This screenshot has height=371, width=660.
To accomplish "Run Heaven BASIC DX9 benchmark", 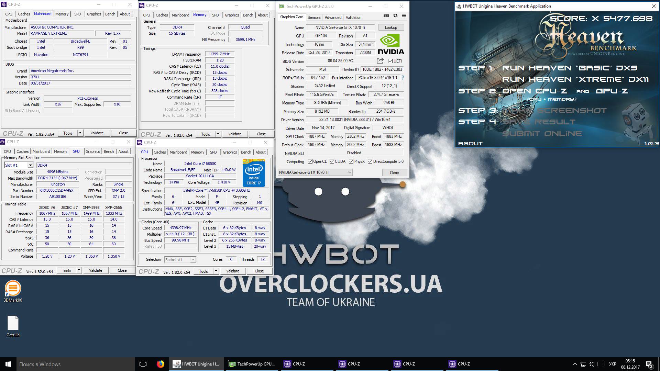I will coord(570,68).
